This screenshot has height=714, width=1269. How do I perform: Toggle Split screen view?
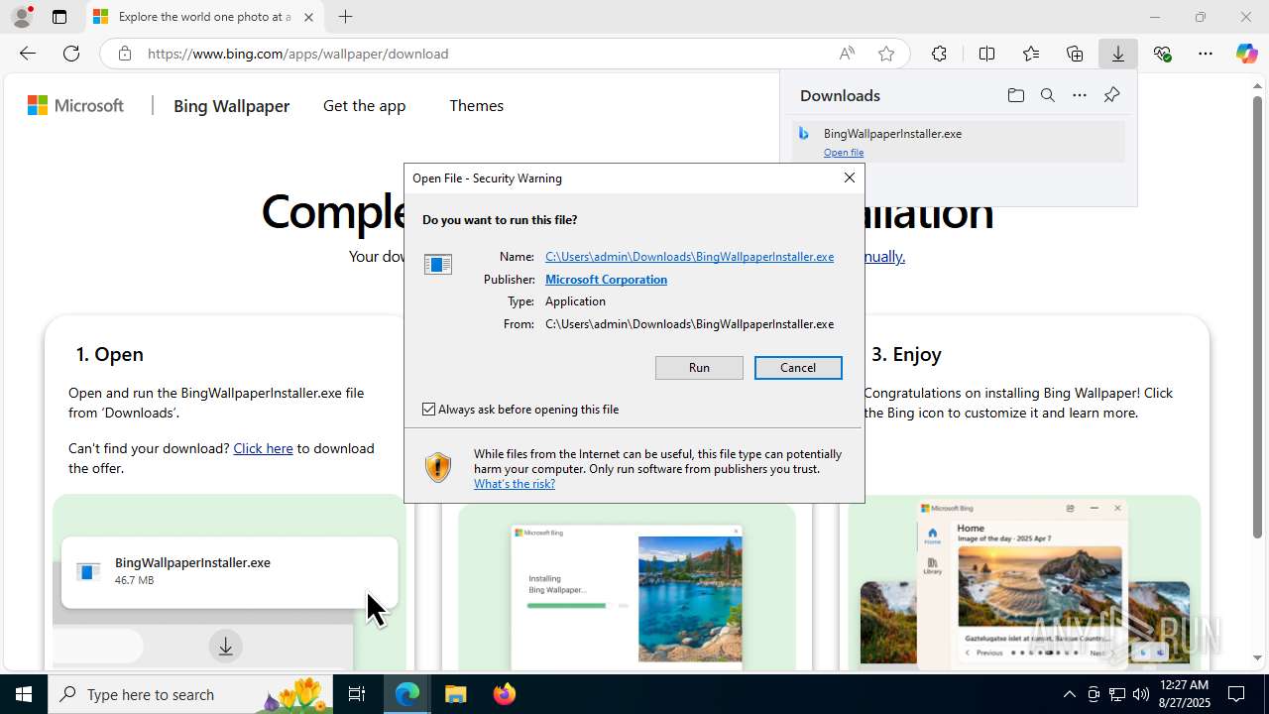pos(986,54)
